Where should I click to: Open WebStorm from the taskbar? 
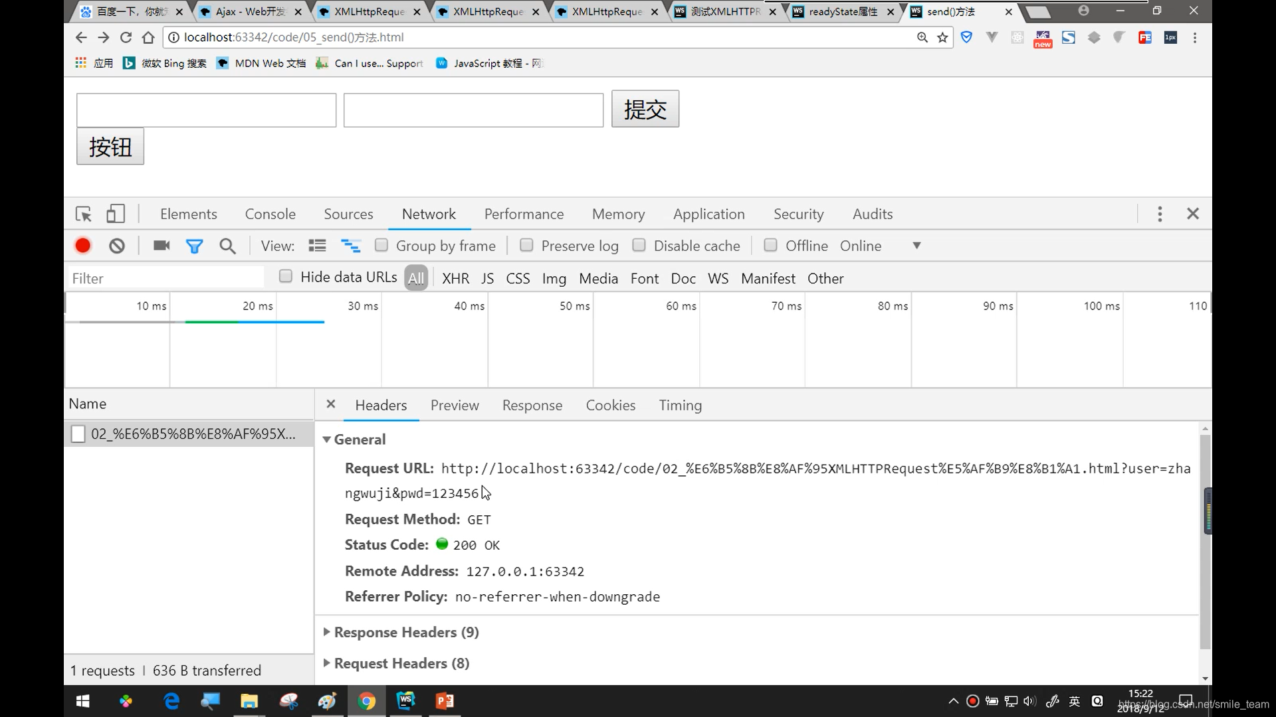405,701
